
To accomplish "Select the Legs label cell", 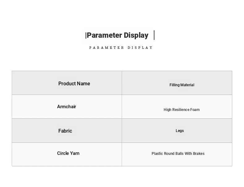I will 180,131.
